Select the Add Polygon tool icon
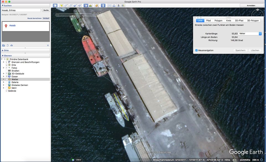The image size is (266, 162). 66,5
